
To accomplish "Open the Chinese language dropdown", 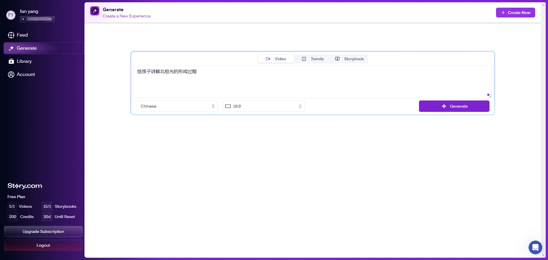I will pyautogui.click(x=177, y=106).
